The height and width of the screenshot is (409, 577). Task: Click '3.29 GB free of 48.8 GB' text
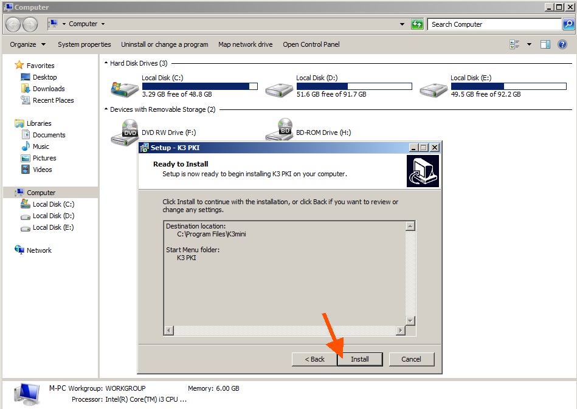tap(177, 94)
